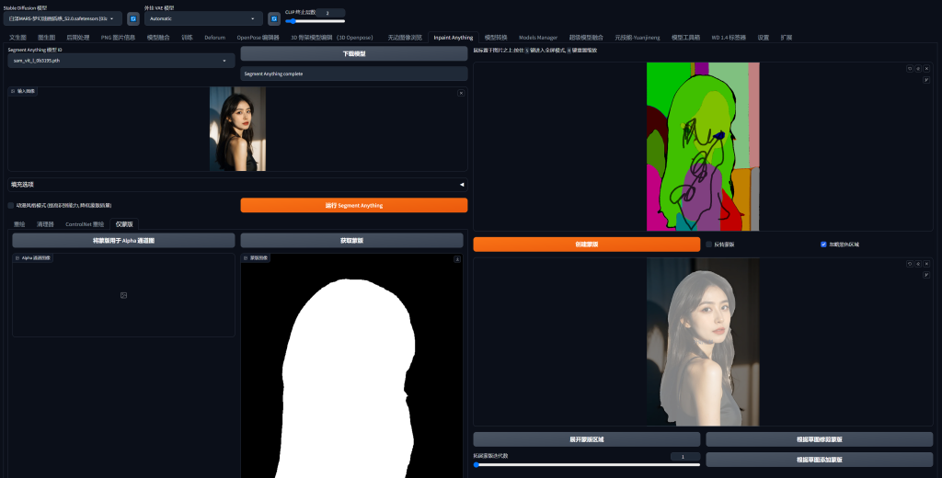Enable the invert mask checkbox
This screenshot has width=942, height=478.
(x=709, y=245)
